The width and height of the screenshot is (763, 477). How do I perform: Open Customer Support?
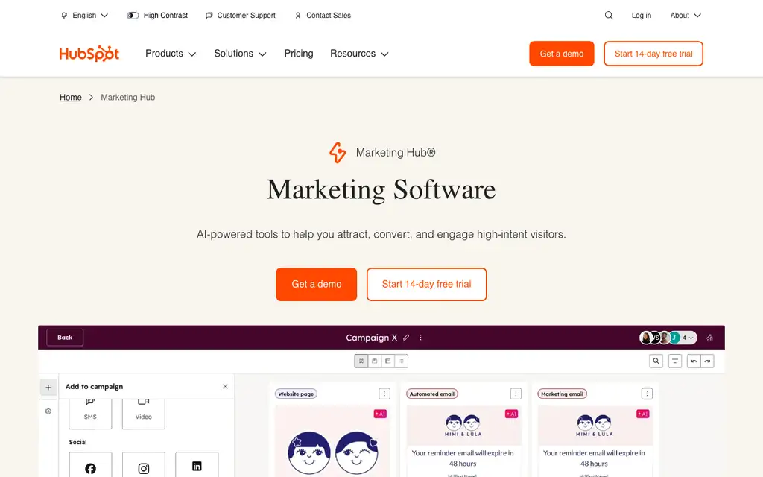coord(241,16)
